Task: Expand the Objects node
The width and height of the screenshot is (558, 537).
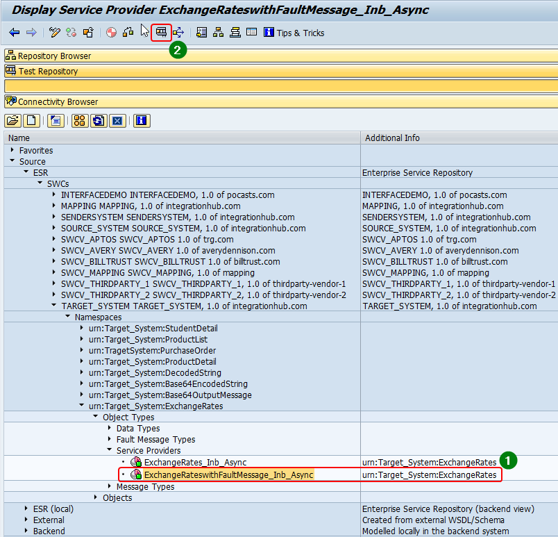Action: pos(96,497)
